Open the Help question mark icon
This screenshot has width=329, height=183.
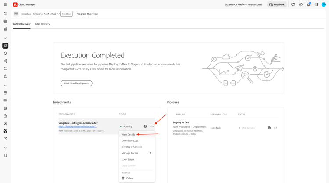tap(300, 4)
